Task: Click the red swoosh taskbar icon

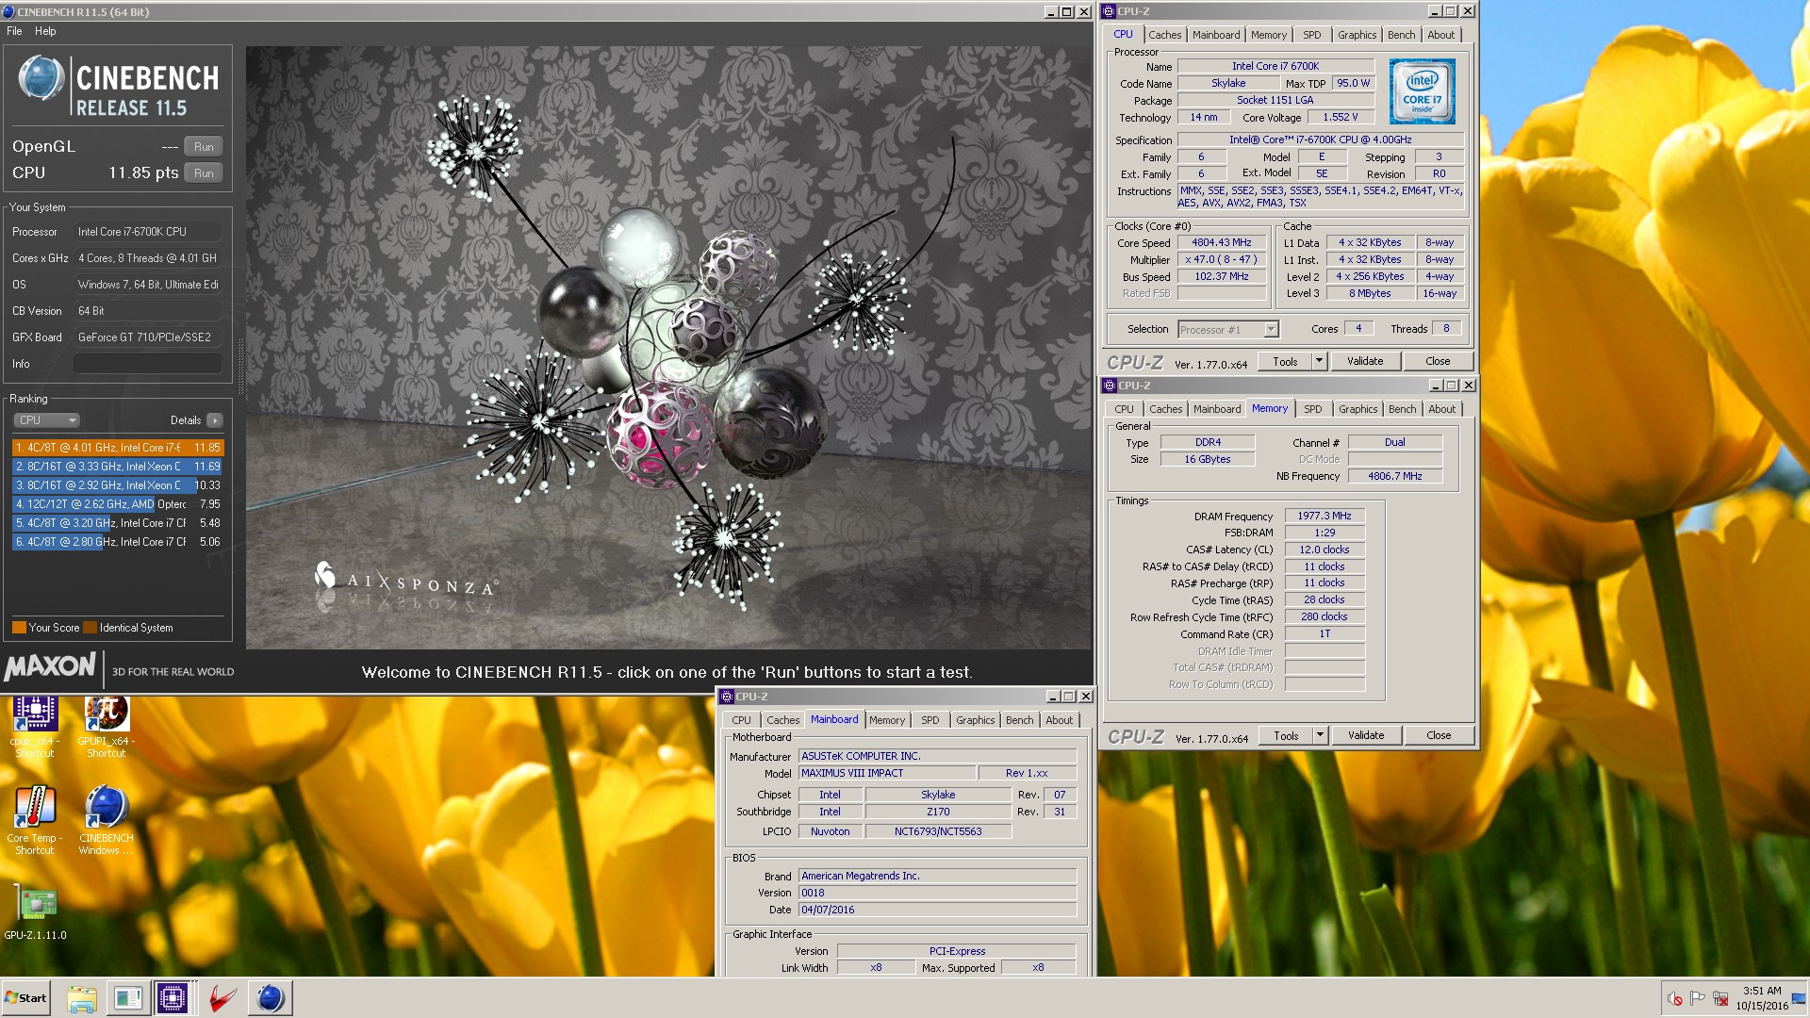Action: pos(222,998)
